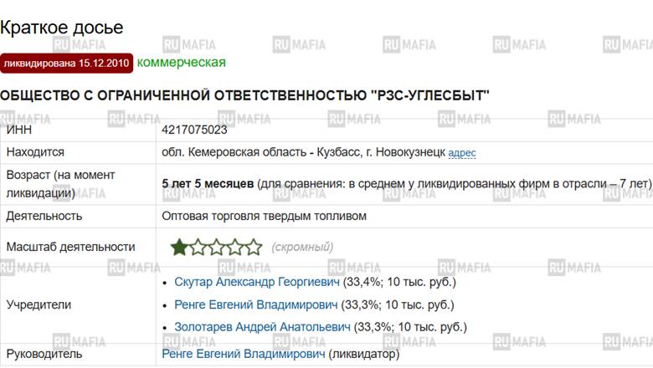
Task: Click the 'Краткое досье' heading
Action: tap(62, 28)
